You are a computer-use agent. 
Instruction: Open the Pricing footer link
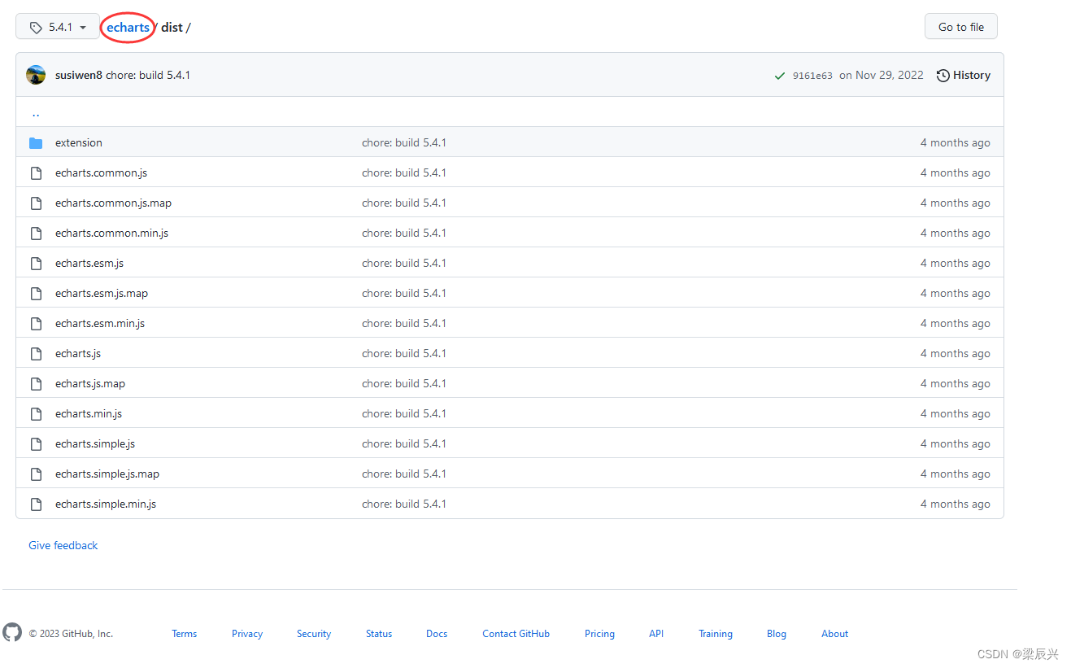tap(599, 634)
